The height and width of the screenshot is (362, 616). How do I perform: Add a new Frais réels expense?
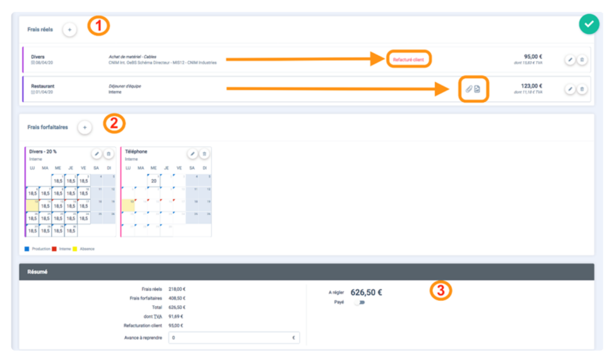point(69,29)
